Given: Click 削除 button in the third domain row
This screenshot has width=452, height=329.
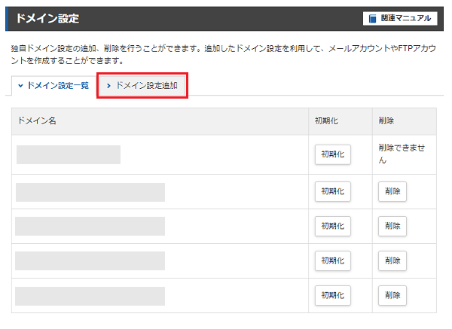Looking at the screenshot, I should pos(392,226).
